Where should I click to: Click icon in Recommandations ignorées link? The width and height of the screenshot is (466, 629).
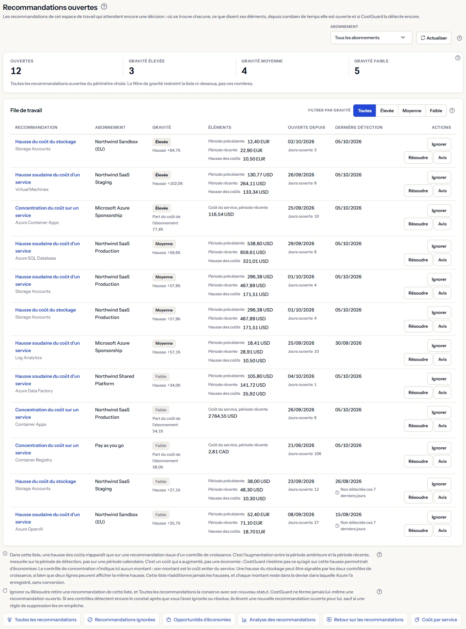pos(90,619)
